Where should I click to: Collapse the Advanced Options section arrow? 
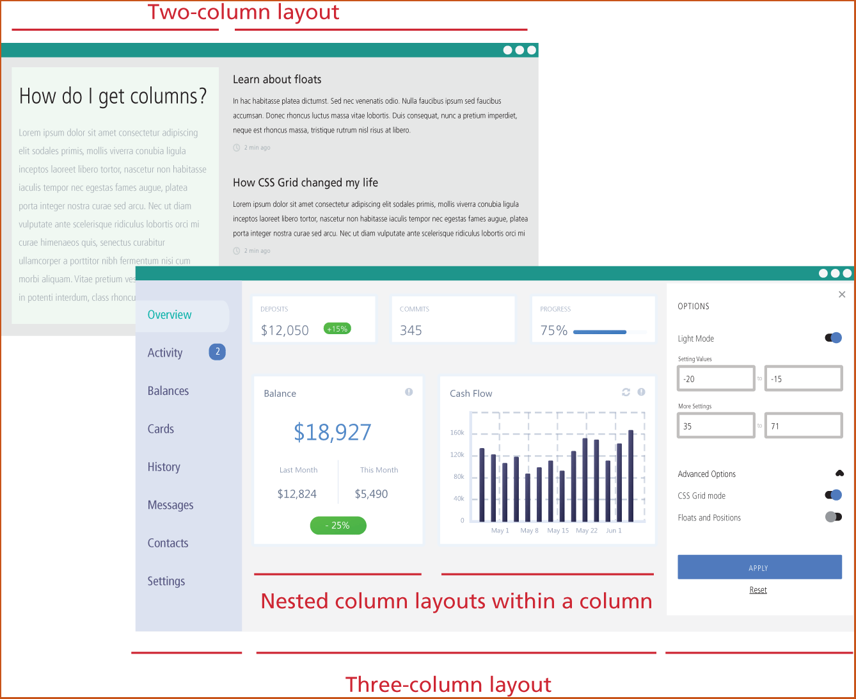click(839, 474)
